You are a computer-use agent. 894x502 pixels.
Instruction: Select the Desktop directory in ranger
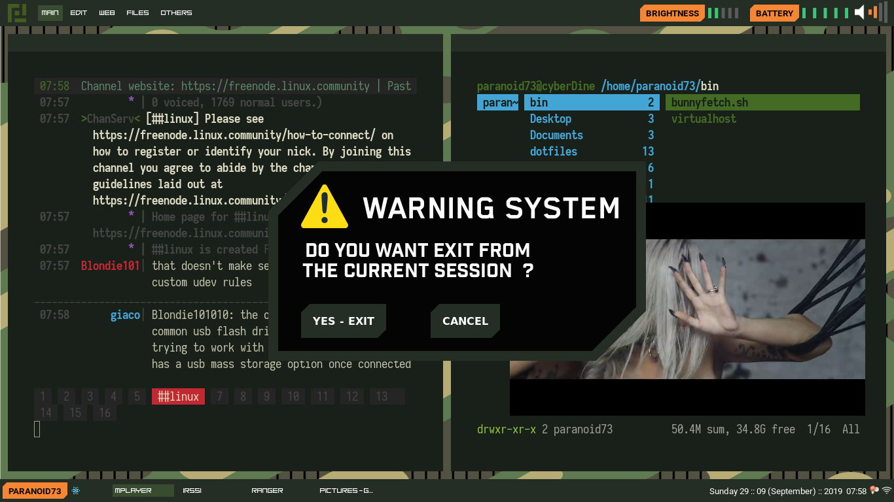pyautogui.click(x=592, y=119)
